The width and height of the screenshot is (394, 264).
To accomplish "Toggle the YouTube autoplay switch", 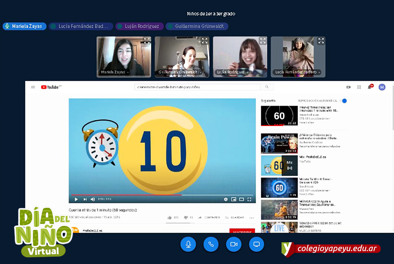I will pos(342,101).
